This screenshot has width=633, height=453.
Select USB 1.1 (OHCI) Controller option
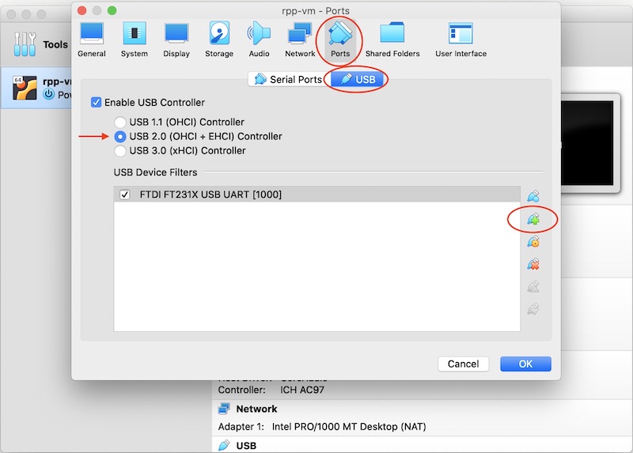point(120,122)
